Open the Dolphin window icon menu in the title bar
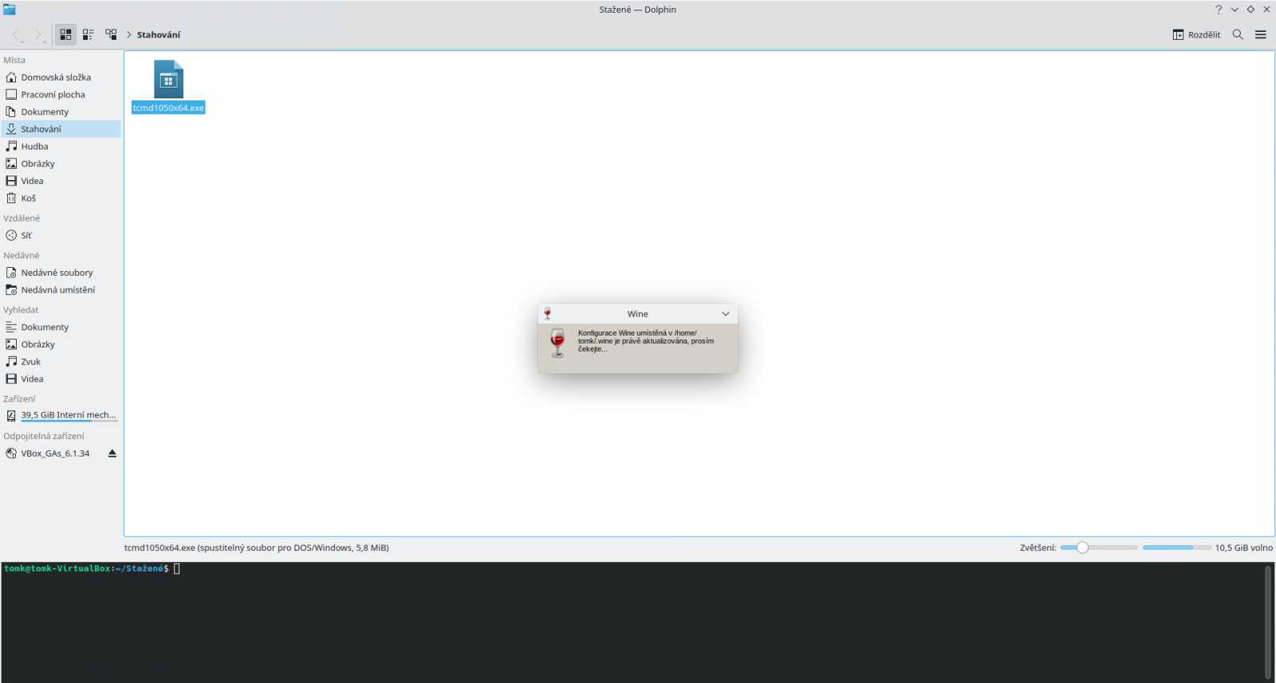The width and height of the screenshot is (1276, 683). (10, 10)
